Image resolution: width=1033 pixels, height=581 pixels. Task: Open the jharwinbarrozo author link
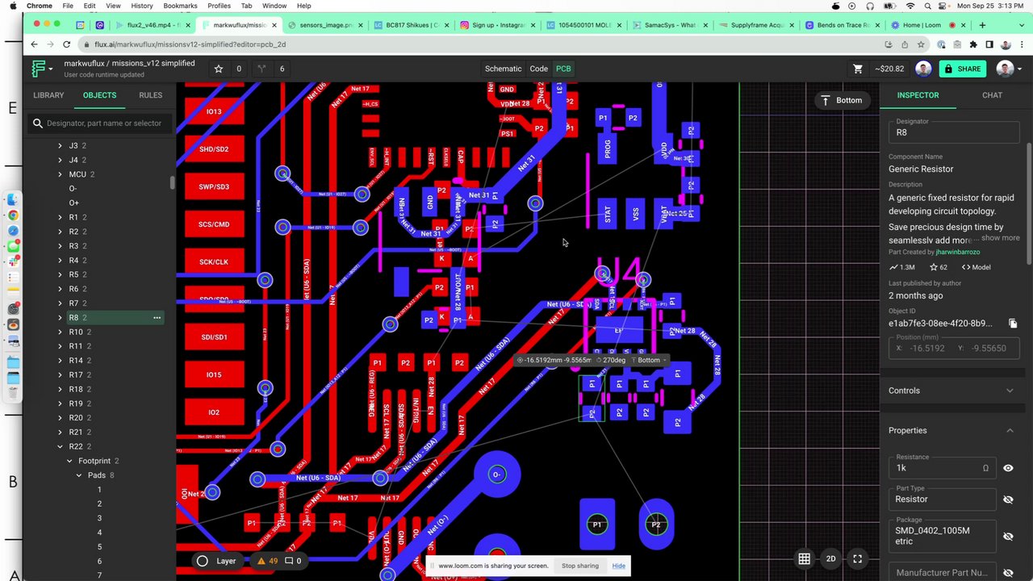(x=957, y=253)
